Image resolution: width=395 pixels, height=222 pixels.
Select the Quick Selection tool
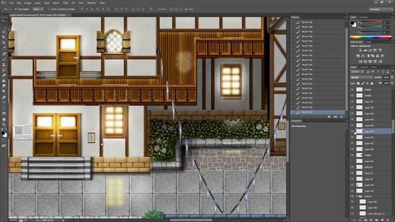[x=4, y=37]
